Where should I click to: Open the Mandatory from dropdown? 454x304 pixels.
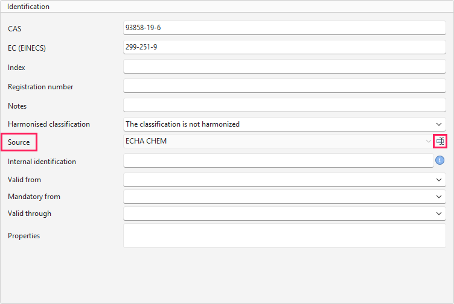click(x=284, y=197)
